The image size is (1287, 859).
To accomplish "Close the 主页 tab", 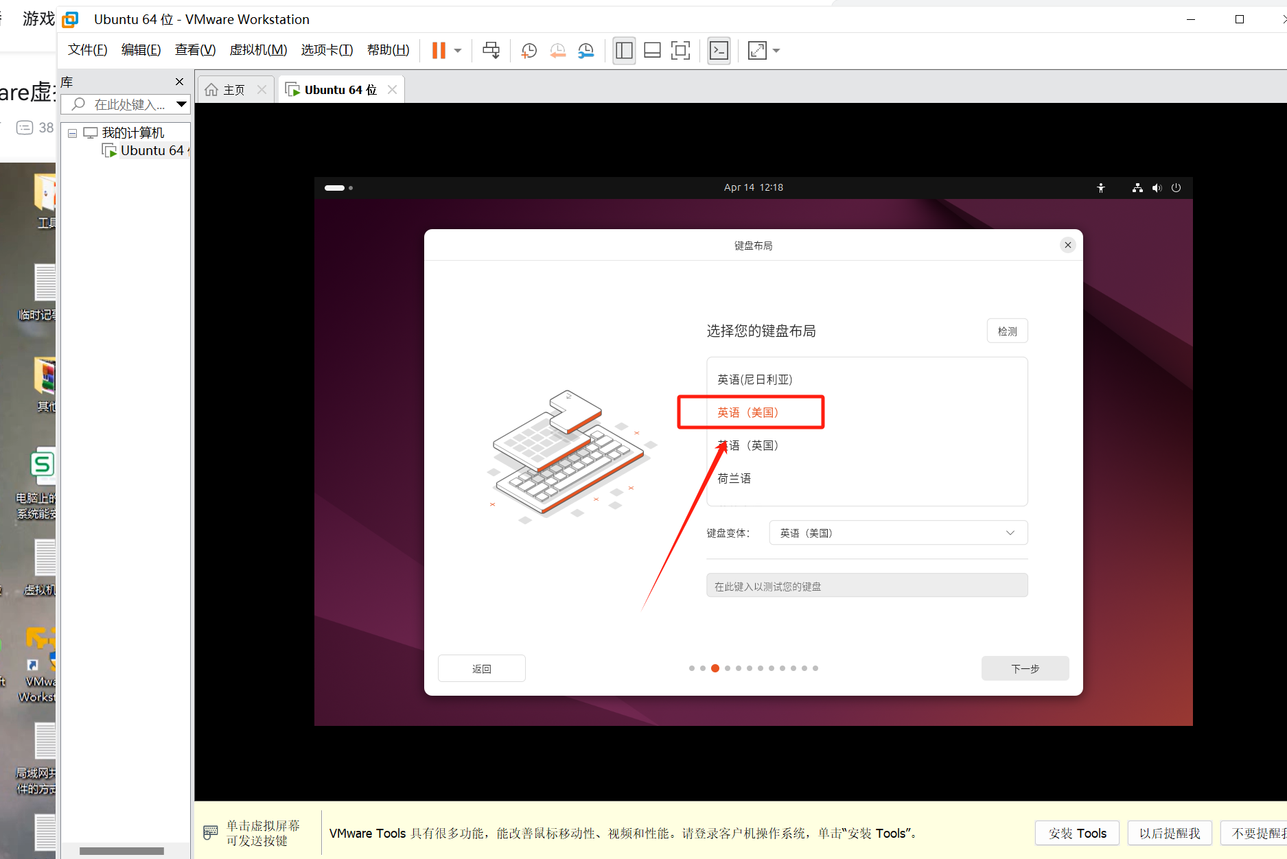I will 262,90.
